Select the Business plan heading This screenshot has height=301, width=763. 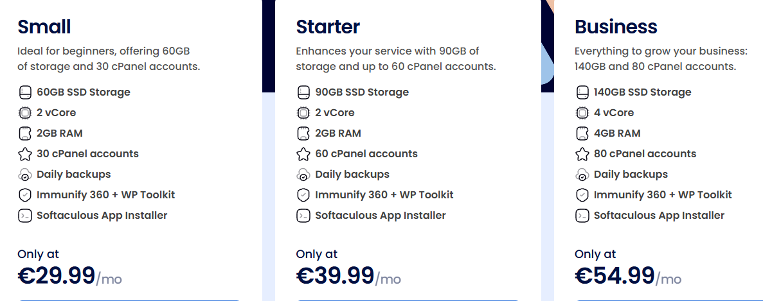[x=616, y=27]
